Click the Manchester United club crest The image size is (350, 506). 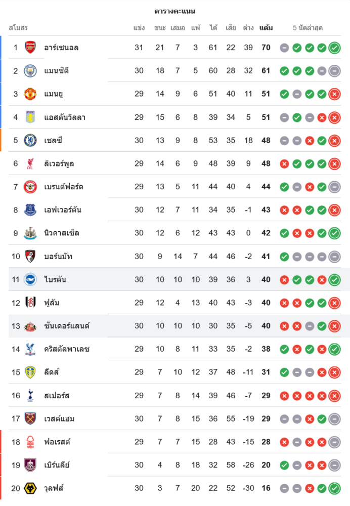(31, 94)
